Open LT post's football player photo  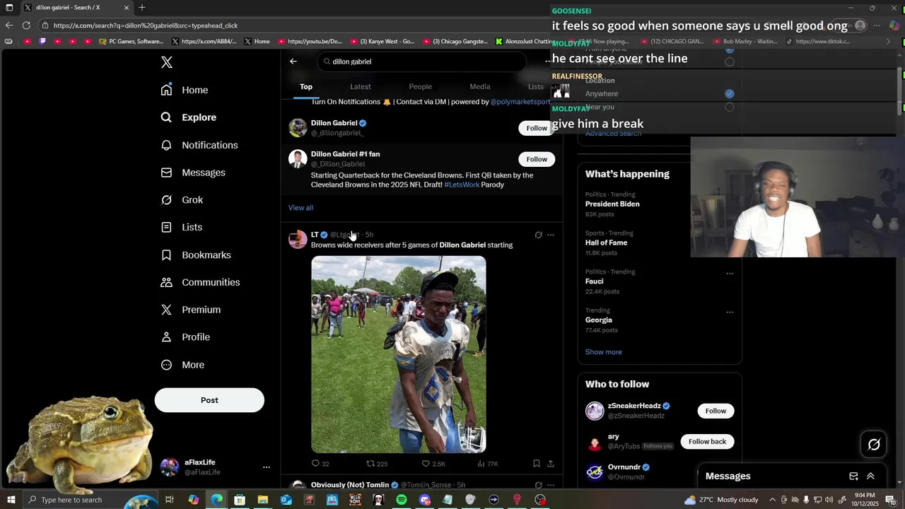point(399,354)
